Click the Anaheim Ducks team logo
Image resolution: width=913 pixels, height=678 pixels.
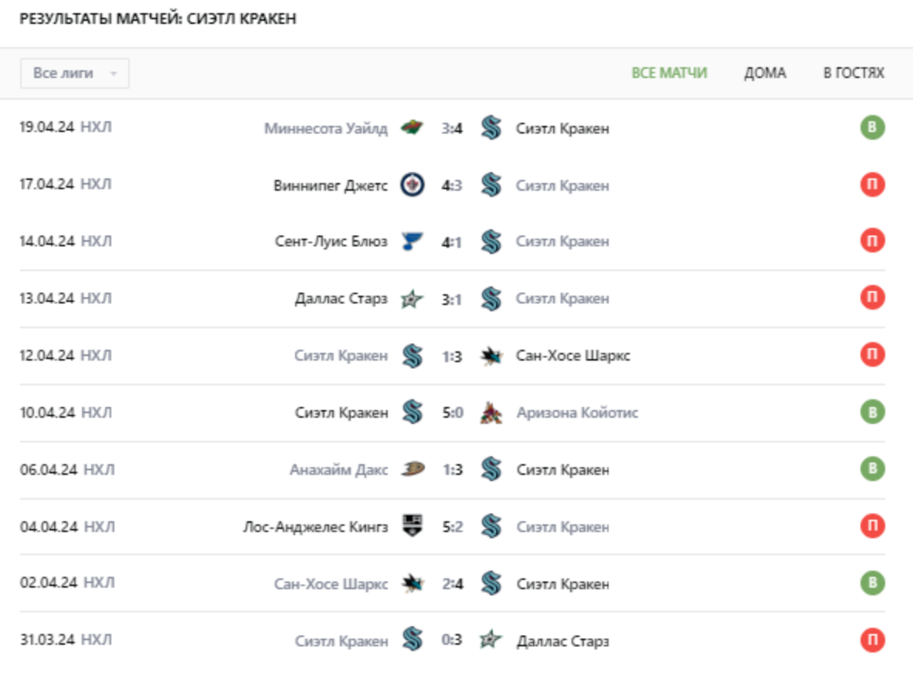pyautogui.click(x=412, y=470)
